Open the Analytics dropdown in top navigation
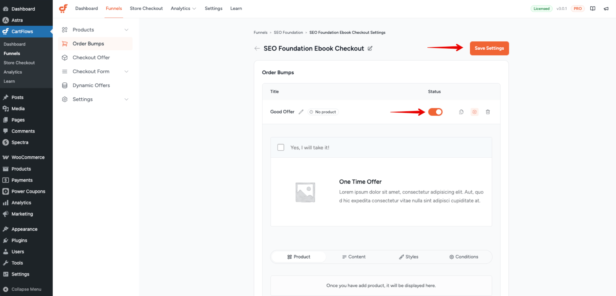 point(183,8)
